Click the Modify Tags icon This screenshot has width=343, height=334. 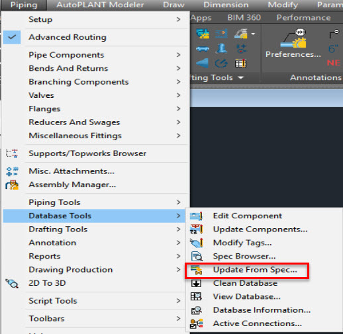click(x=196, y=243)
